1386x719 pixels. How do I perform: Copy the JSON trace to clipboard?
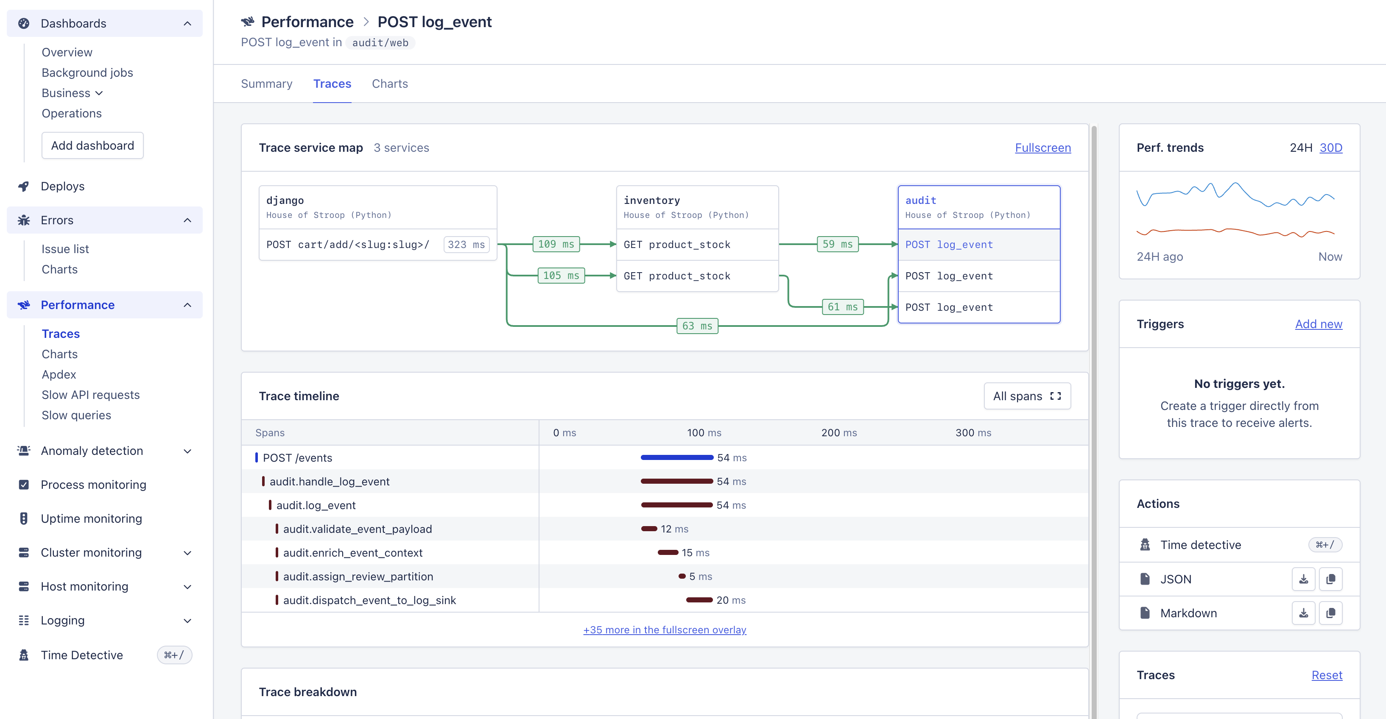[1330, 579]
